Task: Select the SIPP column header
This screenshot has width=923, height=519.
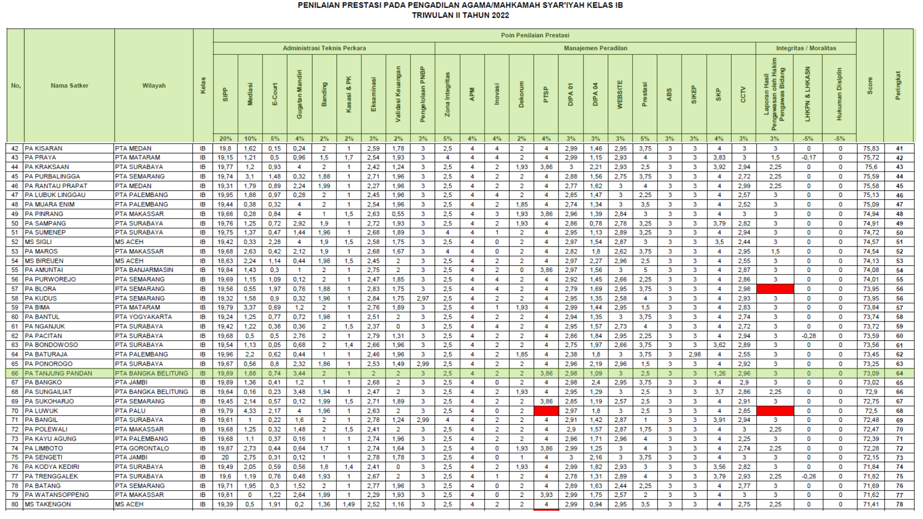Action: [x=225, y=94]
